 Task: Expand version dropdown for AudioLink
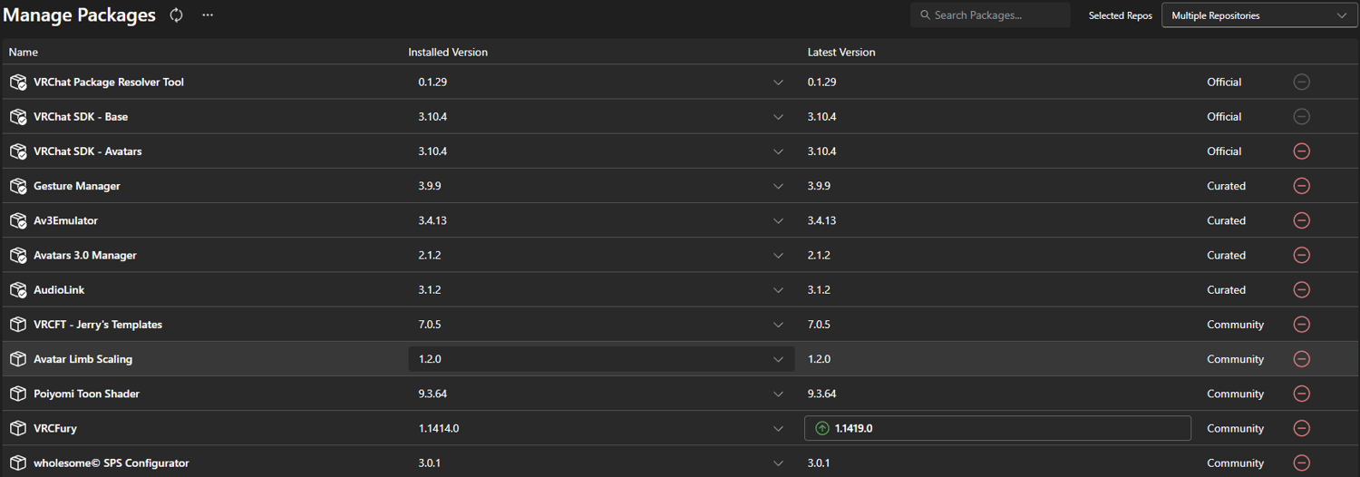click(x=778, y=290)
